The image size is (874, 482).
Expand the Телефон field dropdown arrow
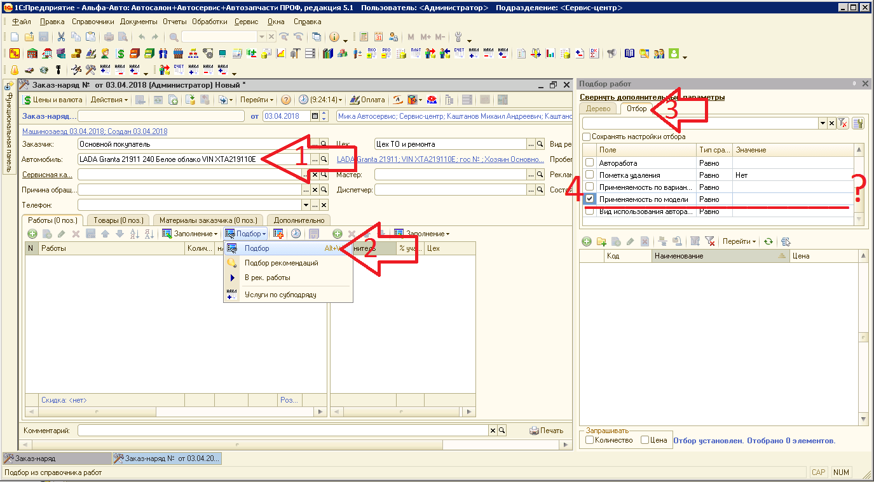[x=304, y=205]
